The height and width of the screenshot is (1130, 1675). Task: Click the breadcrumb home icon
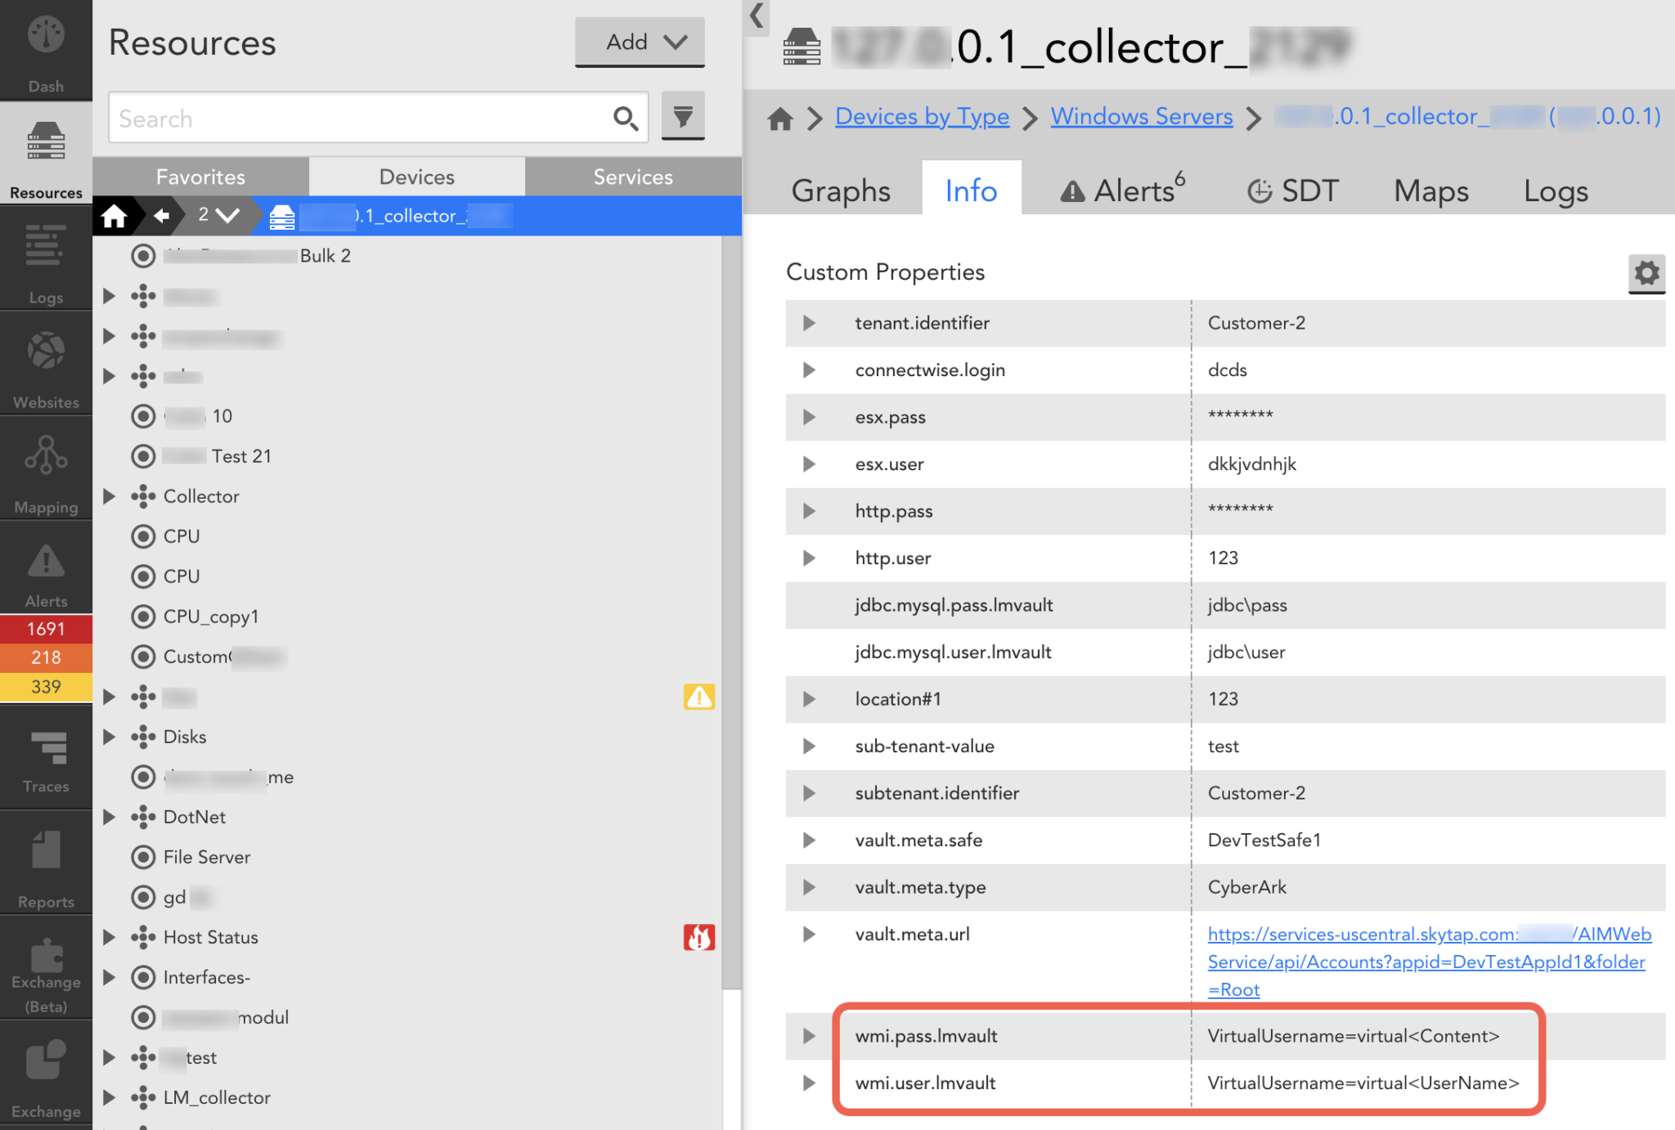(780, 119)
